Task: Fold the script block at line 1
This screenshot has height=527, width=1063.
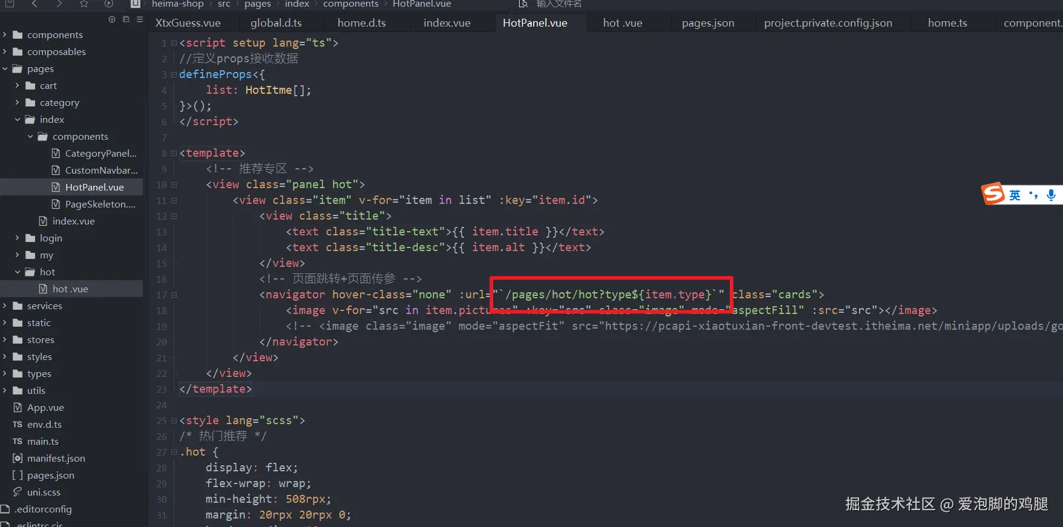Action: tap(174, 43)
